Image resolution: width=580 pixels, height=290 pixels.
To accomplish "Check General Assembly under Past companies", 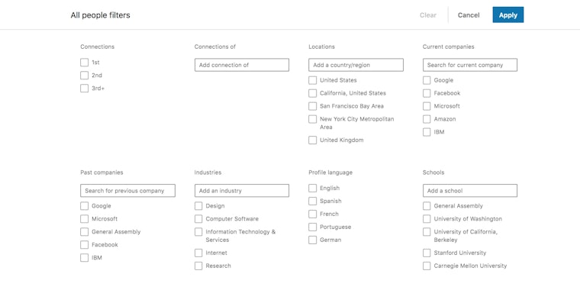I will click(x=85, y=232).
